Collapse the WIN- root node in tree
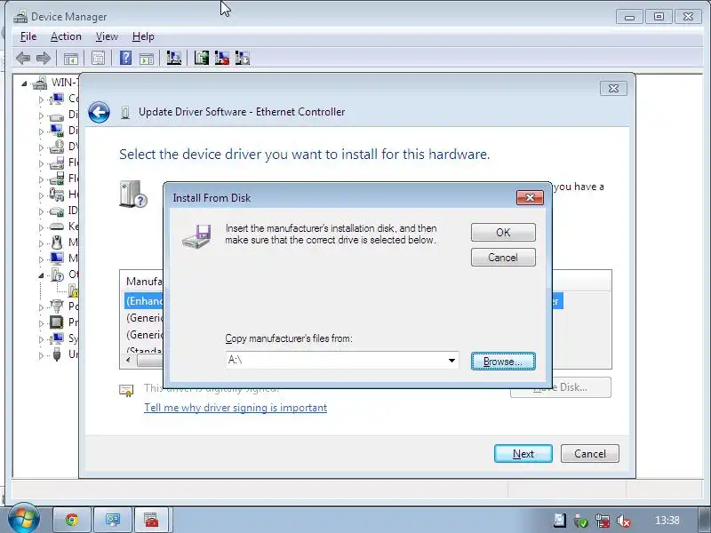Screen dimensions: 711x533 (24, 84)
